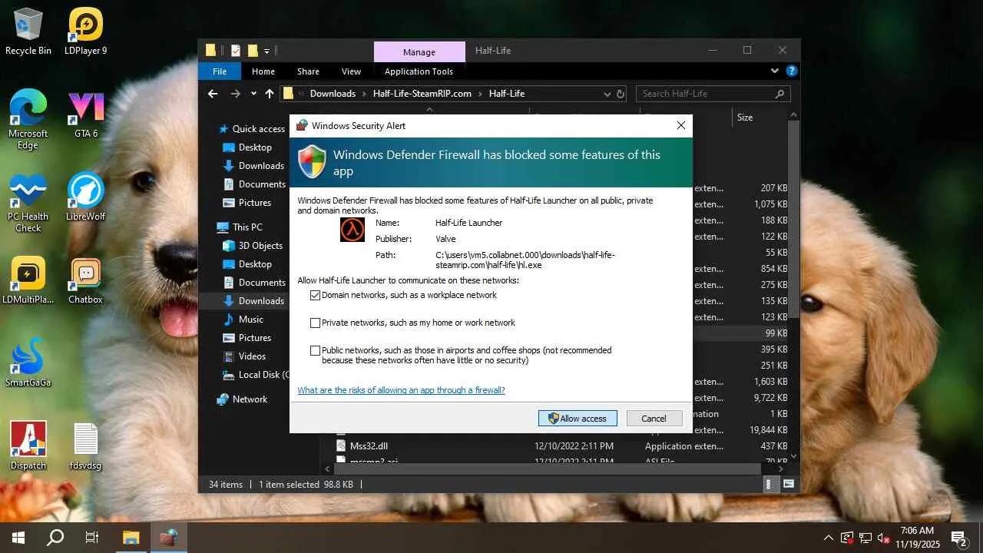This screenshot has width=983, height=553.
Task: Switch to the Home ribbon tab
Action: (263, 71)
